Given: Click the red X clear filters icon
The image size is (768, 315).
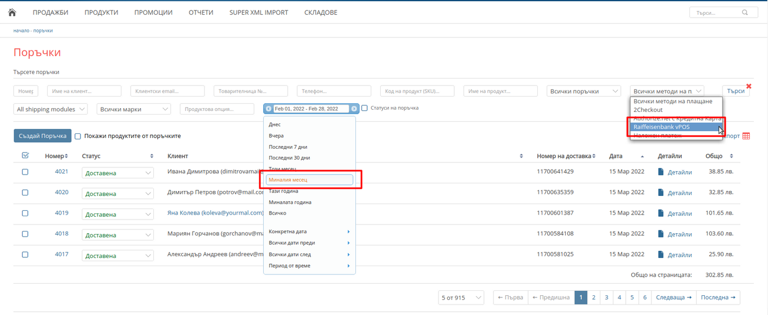Looking at the screenshot, I should [748, 86].
